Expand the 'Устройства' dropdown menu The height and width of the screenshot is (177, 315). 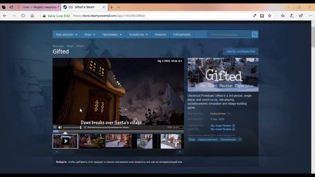tap(138, 34)
